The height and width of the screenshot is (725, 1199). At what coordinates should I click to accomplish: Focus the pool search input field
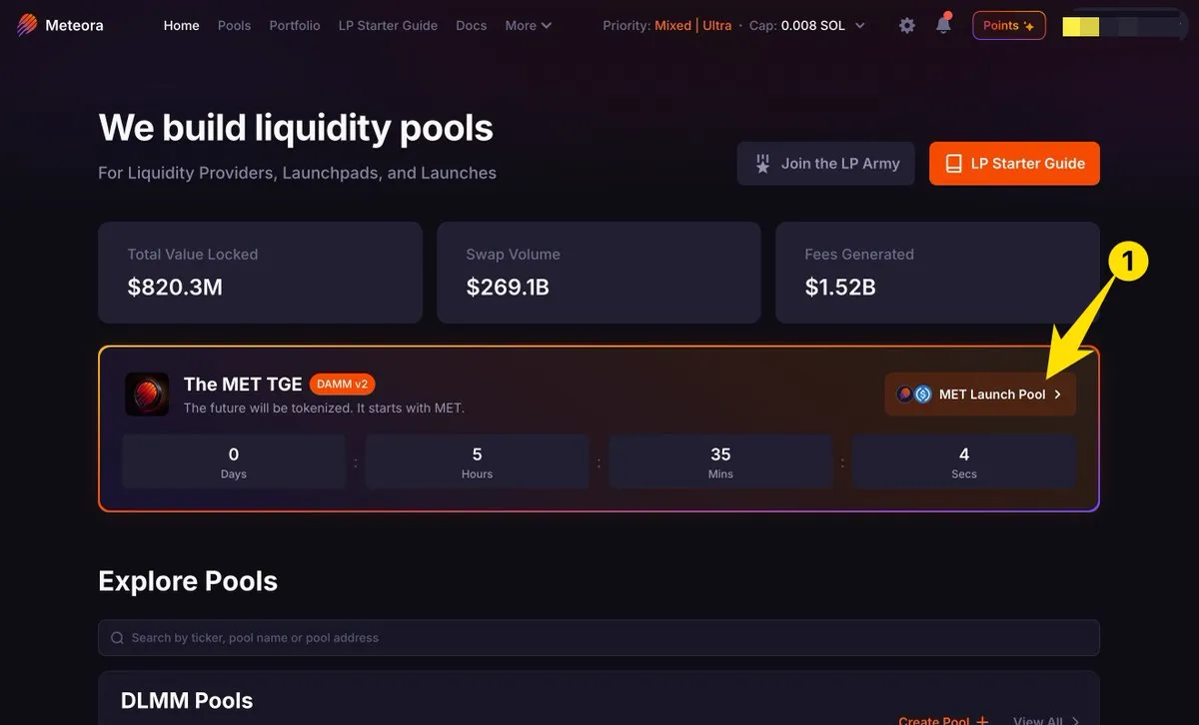(599, 638)
